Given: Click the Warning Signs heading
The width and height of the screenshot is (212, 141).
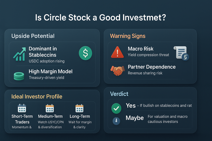Looking at the screenshot, I should click(128, 36).
